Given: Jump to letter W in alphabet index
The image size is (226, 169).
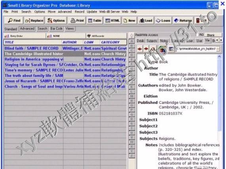Looking at the screenshot, I should [131, 142].
